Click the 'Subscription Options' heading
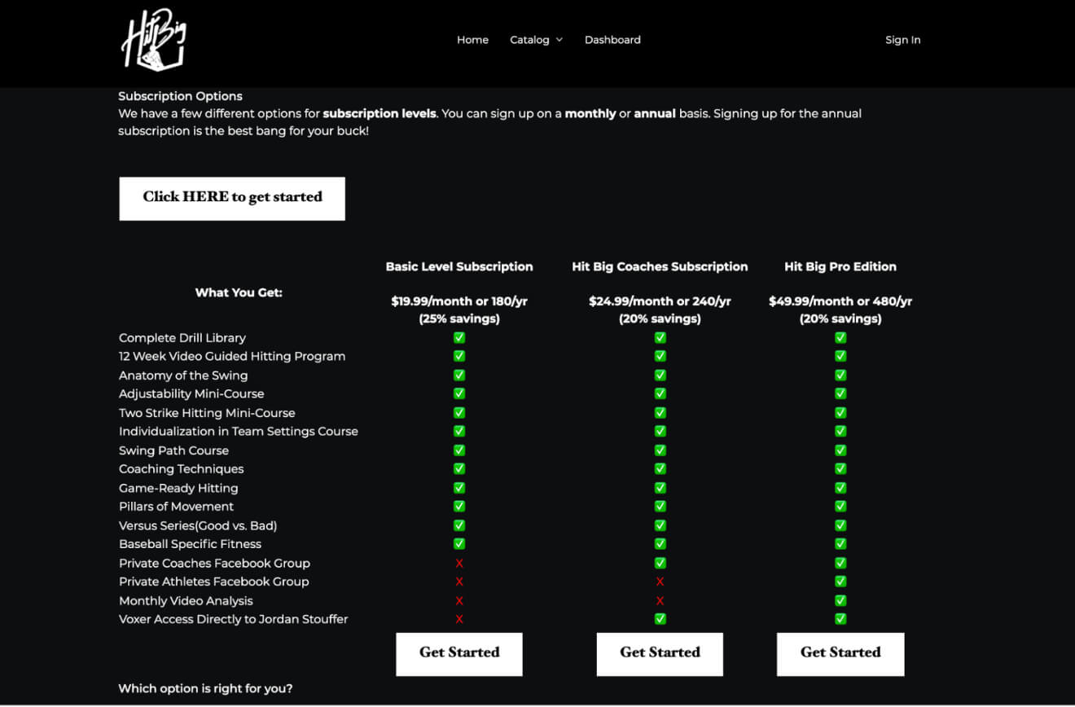1075x707 pixels. (180, 96)
